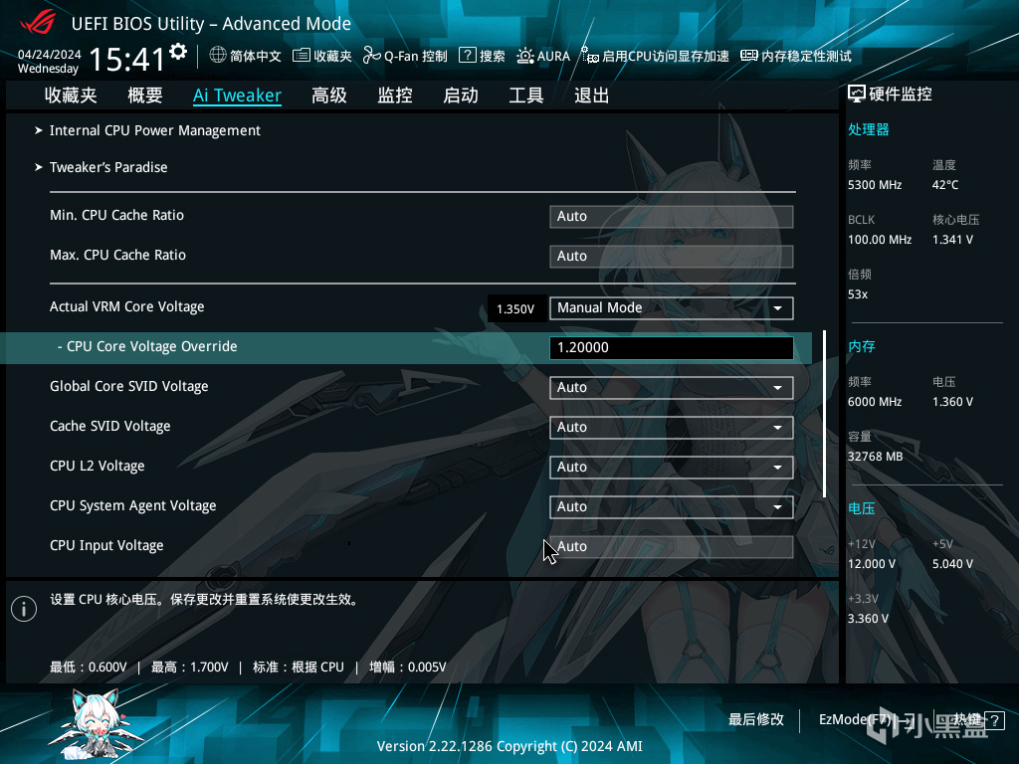The width and height of the screenshot is (1019, 764).
Task: Click the 硬件监控 hardware monitor panel icon
Action: pyautogui.click(x=857, y=93)
